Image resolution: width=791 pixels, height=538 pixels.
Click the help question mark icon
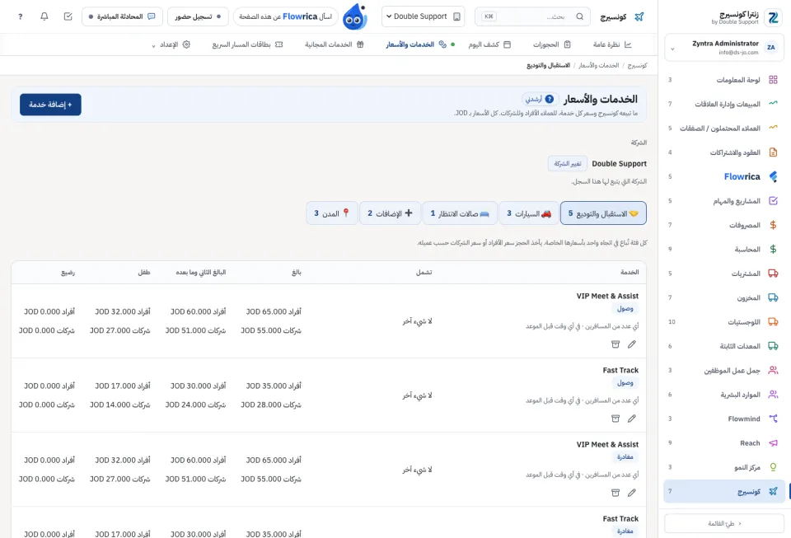click(x=20, y=16)
